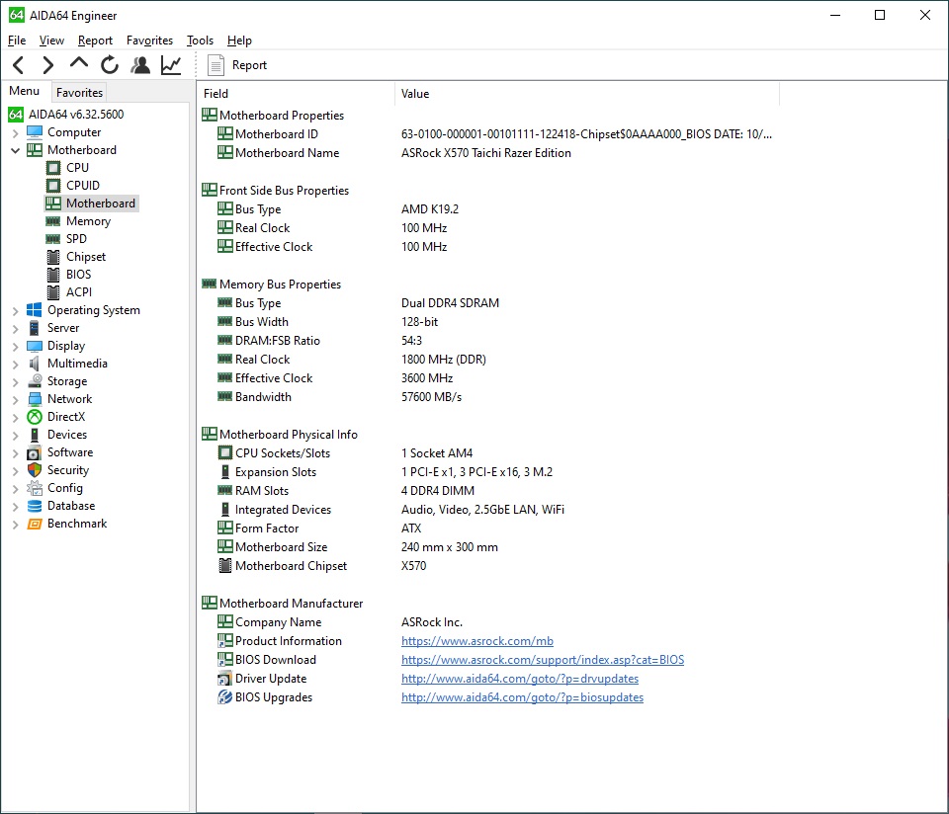Open the View menu

click(51, 41)
